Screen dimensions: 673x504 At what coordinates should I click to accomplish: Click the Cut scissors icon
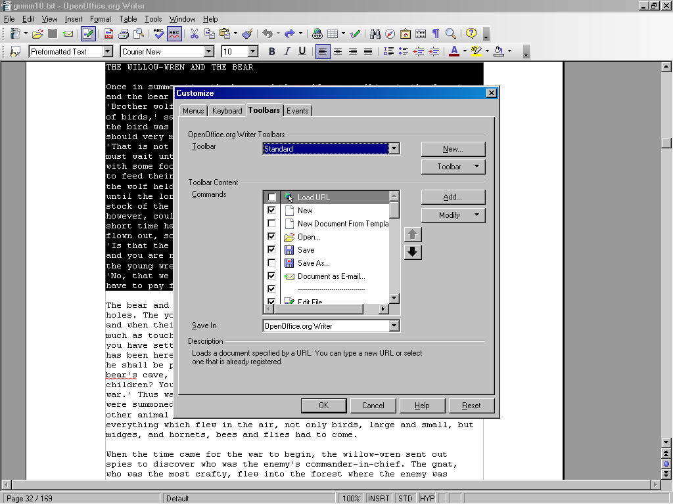point(195,33)
